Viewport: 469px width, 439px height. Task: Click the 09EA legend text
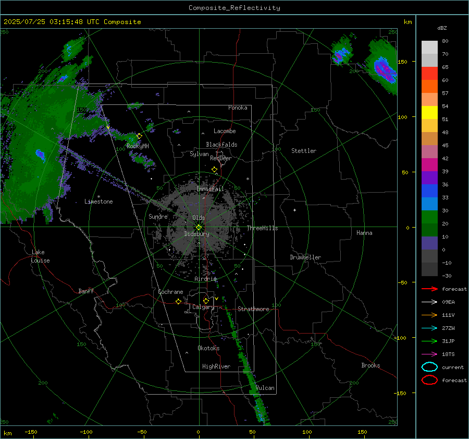click(448, 302)
